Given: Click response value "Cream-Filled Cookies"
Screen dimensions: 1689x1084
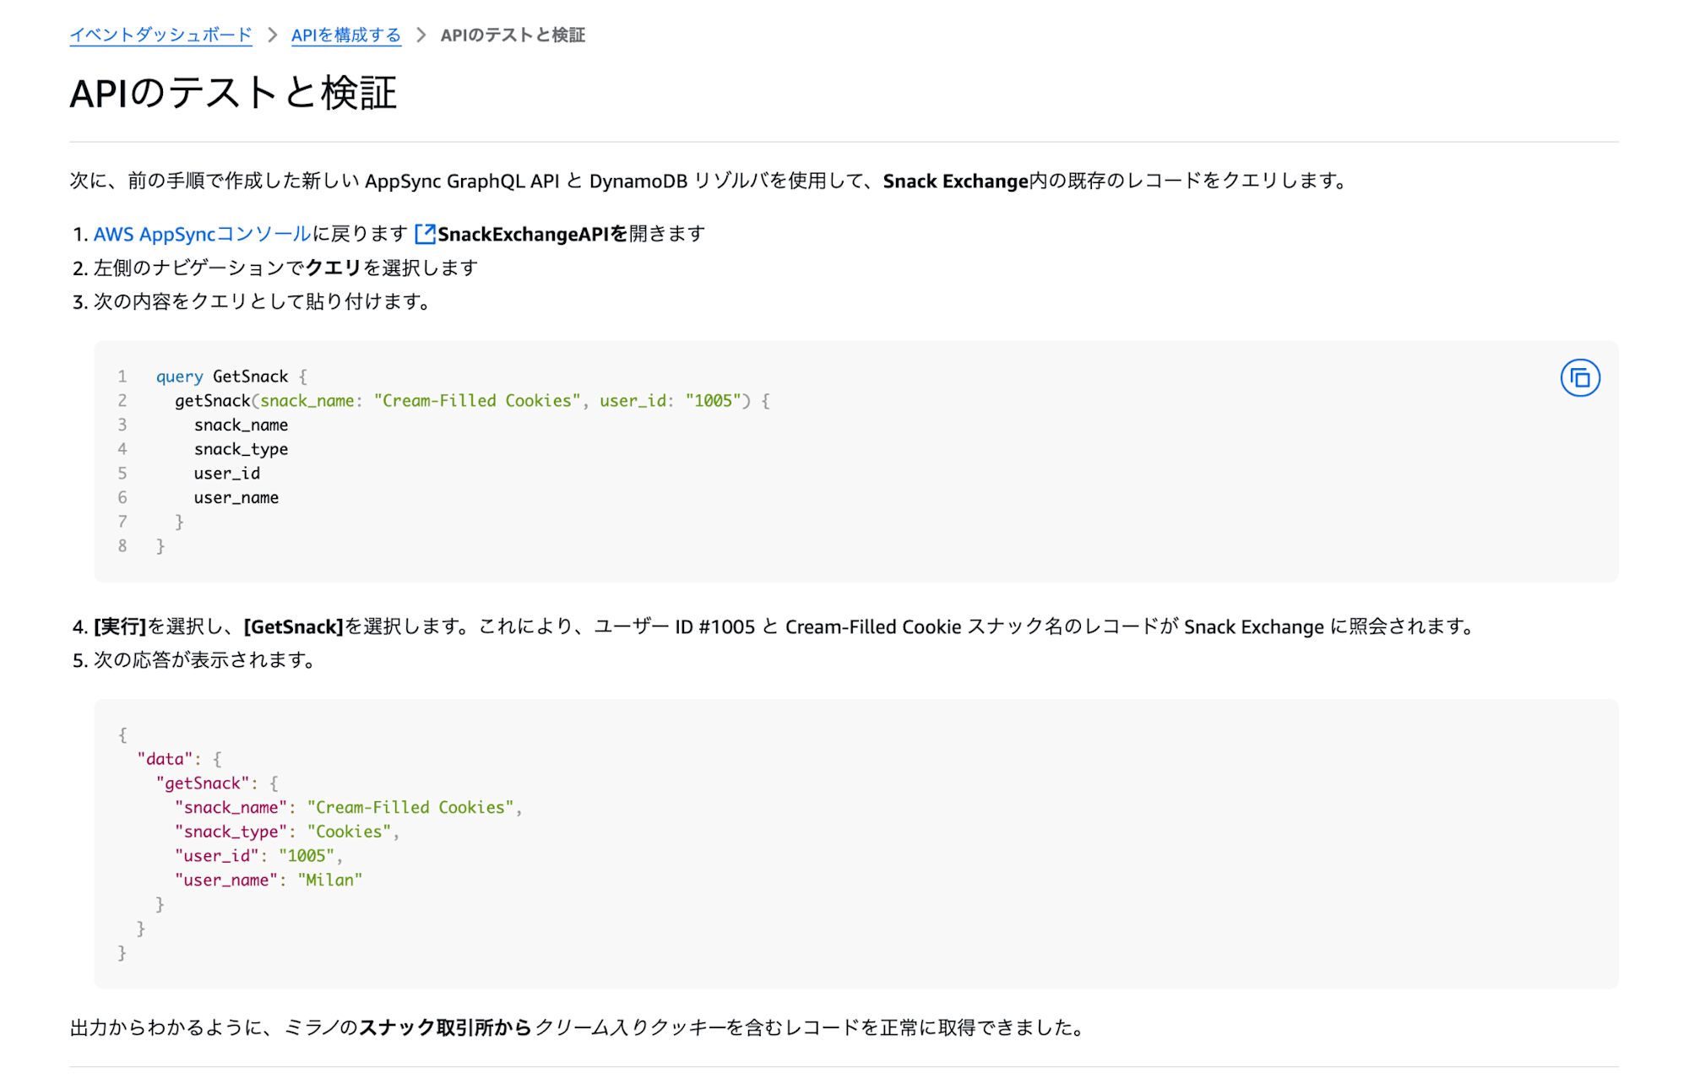Looking at the screenshot, I should (x=410, y=808).
